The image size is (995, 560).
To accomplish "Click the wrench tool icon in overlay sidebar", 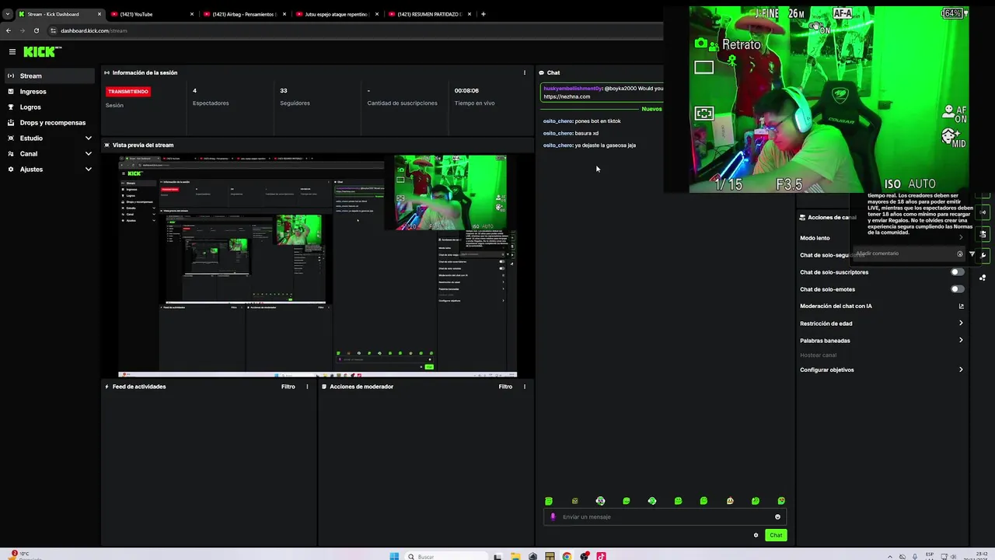I will click(x=983, y=255).
